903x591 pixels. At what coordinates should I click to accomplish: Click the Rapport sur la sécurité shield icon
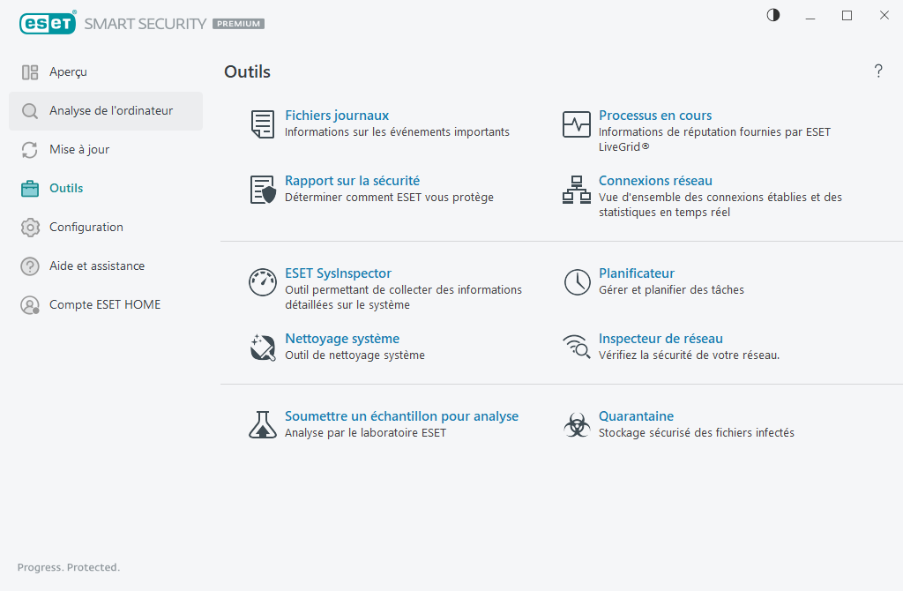tap(263, 190)
